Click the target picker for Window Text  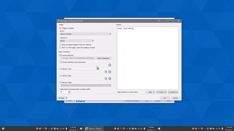point(110,72)
